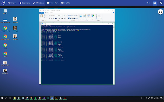
Task: Toggle Strikethrough formatting in WordPad
Action: (56, 18)
